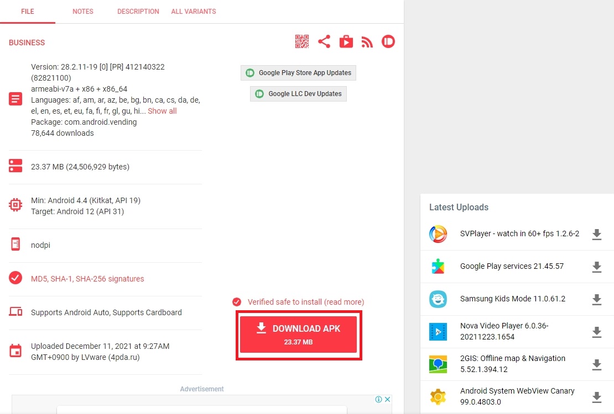The image size is (614, 414).
Task: Open the Play Store bag icon
Action: coord(346,41)
